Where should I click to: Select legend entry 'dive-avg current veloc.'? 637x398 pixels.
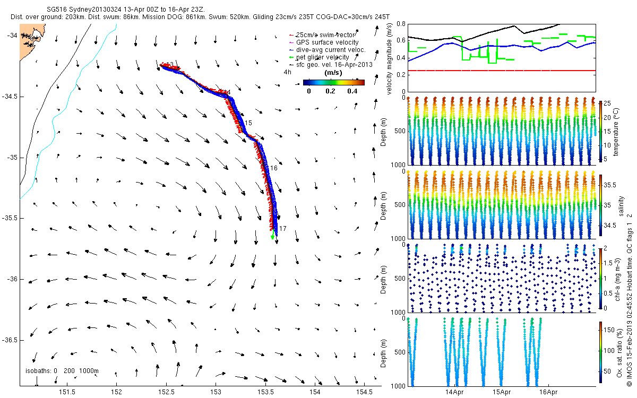[x=331, y=49]
